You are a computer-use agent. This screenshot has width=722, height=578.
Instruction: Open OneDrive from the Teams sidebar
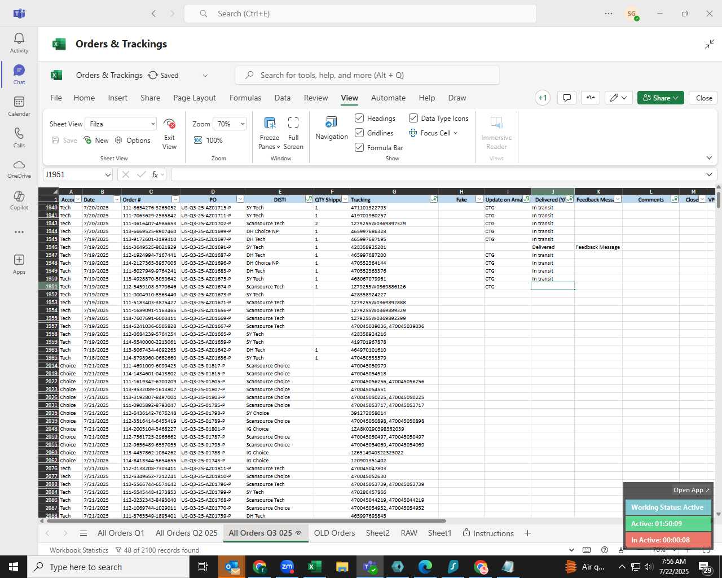(x=19, y=169)
